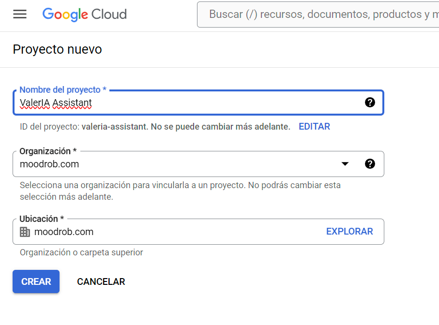Click the building icon next to moodrob.com
439x325 pixels.
[25, 232]
